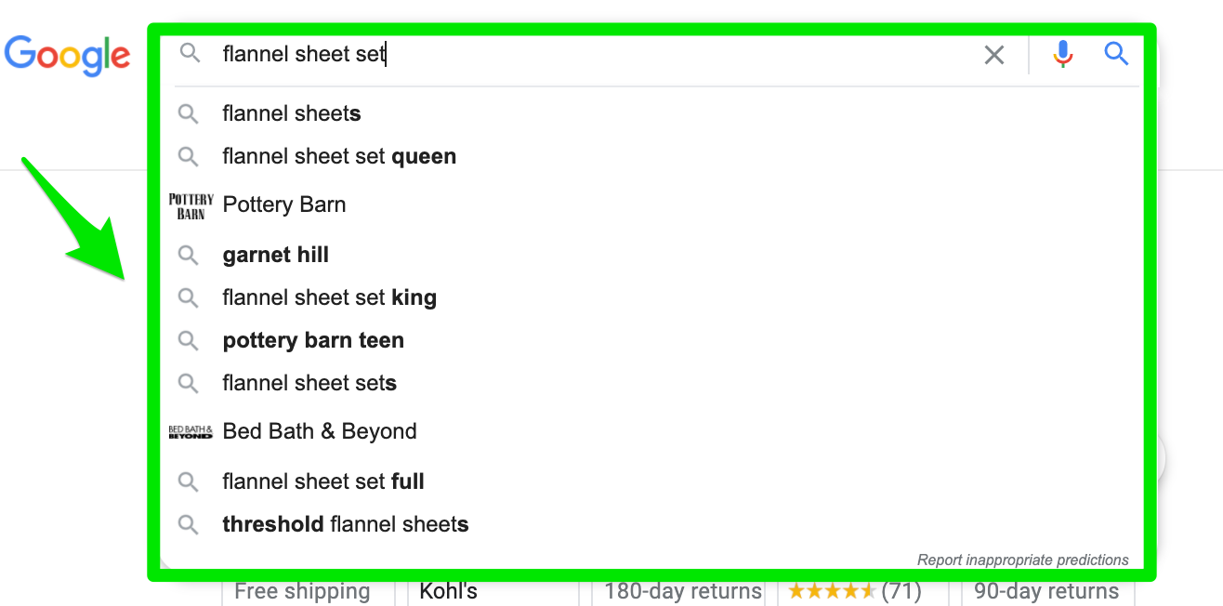Screen dimensions: 1223x606
Task: Open the Pottery Barn suggestion entry
Action: (283, 204)
